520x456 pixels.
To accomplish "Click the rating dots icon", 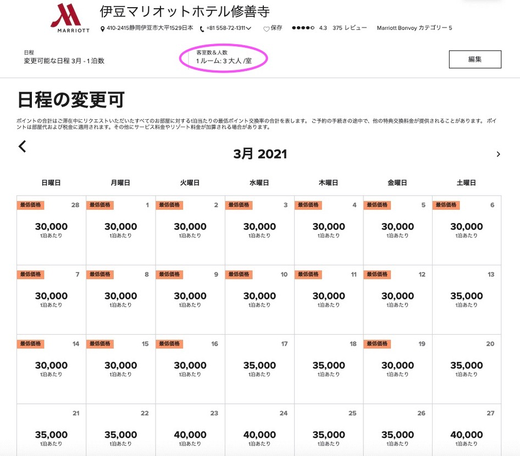I will pyautogui.click(x=303, y=28).
